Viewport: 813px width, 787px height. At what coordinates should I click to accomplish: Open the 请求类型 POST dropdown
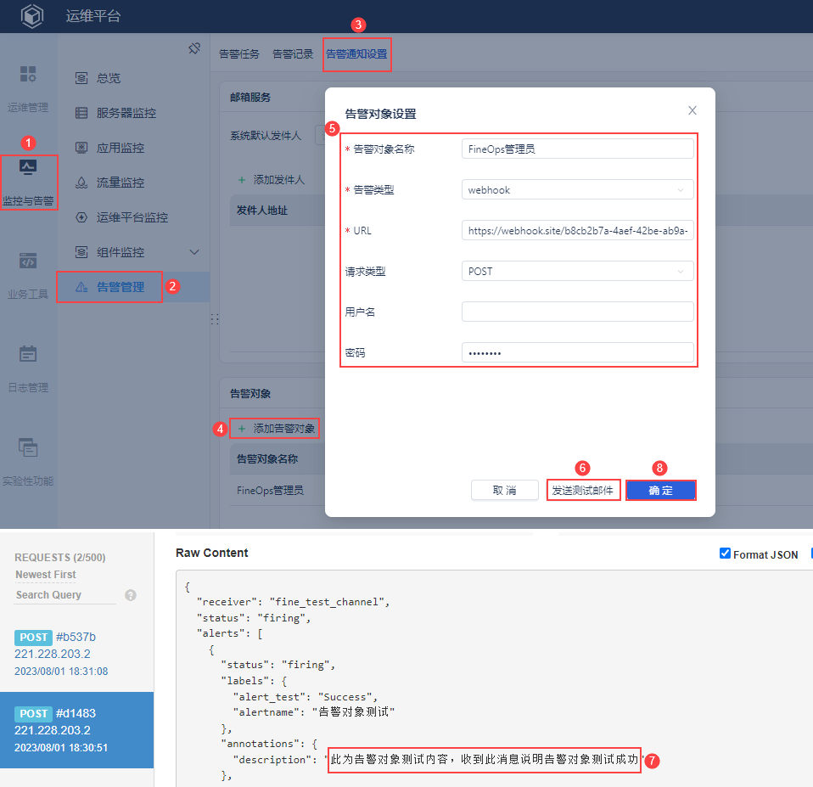coord(578,272)
